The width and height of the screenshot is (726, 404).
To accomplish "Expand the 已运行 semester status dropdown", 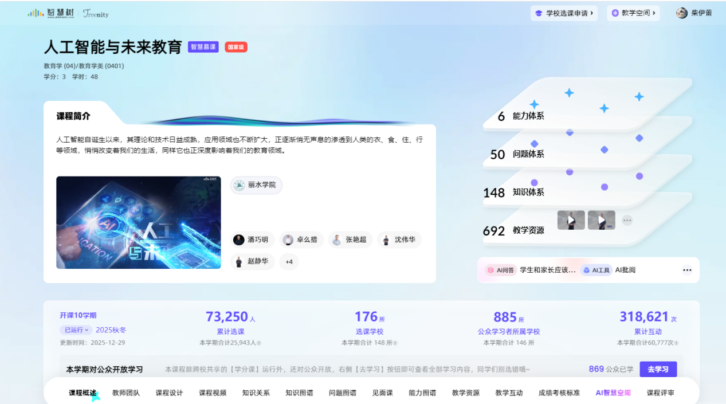I will point(76,330).
